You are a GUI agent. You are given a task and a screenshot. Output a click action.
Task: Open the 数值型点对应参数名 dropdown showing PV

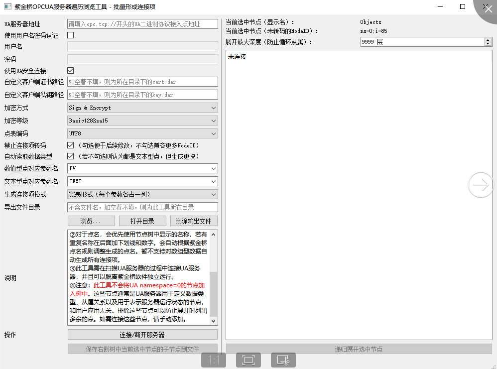pyautogui.click(x=142, y=169)
